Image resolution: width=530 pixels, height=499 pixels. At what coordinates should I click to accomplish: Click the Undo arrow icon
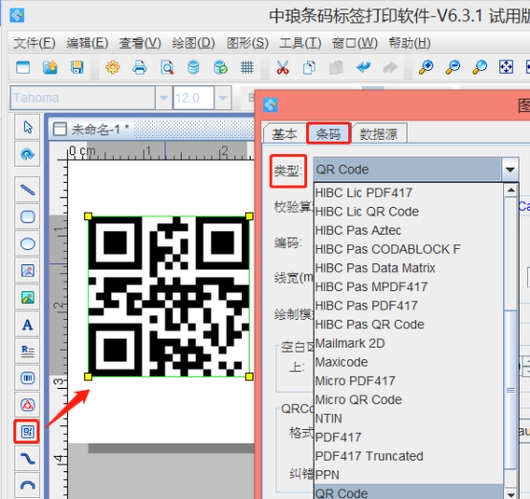[x=364, y=67]
